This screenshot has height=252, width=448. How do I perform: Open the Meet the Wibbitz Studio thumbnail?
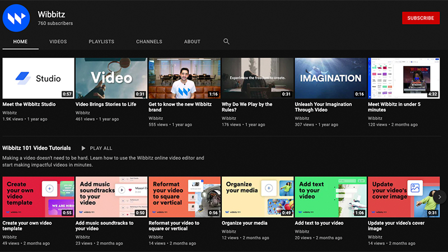38,78
